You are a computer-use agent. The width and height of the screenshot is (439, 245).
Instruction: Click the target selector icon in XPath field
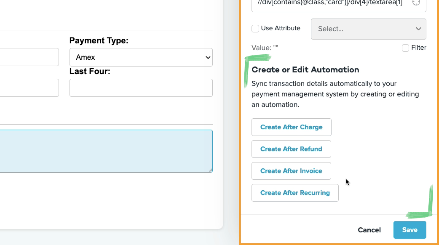[416, 3]
